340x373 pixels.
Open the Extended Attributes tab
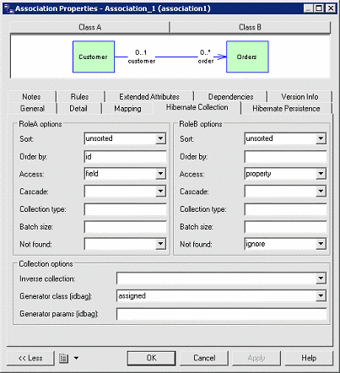point(149,97)
